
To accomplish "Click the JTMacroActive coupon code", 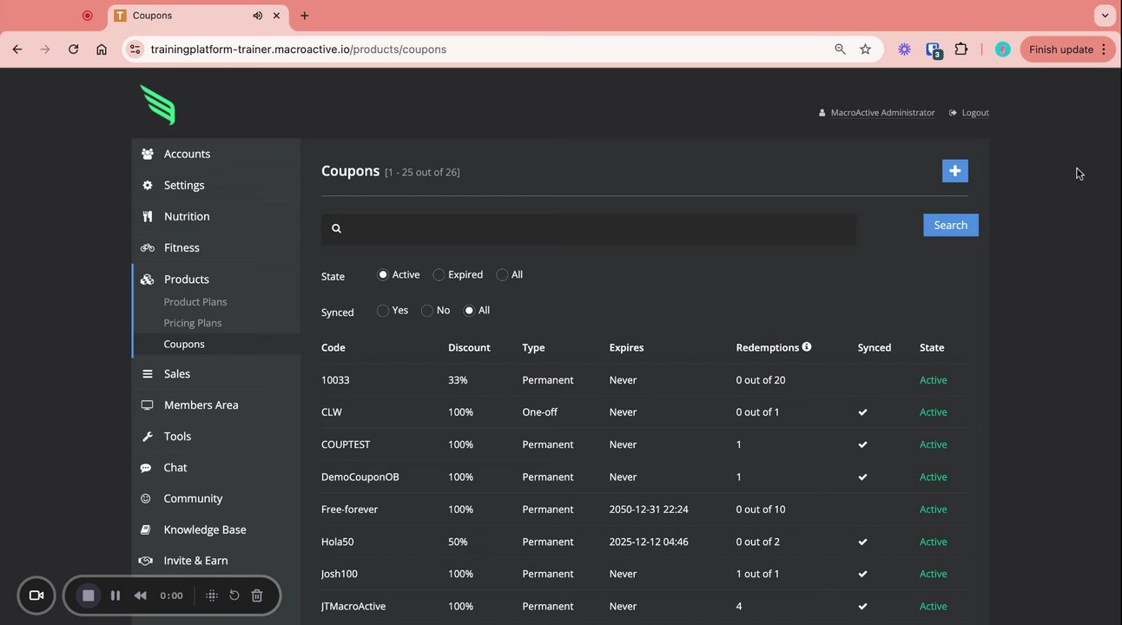I will point(353,606).
